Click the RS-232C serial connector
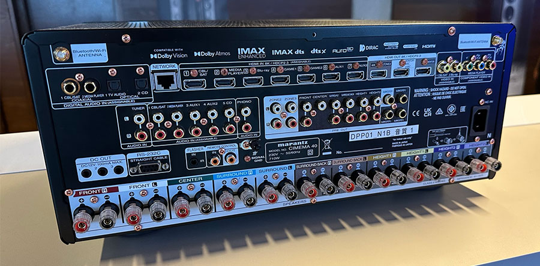Viewport: 540px width, 266px height. pos(149,167)
